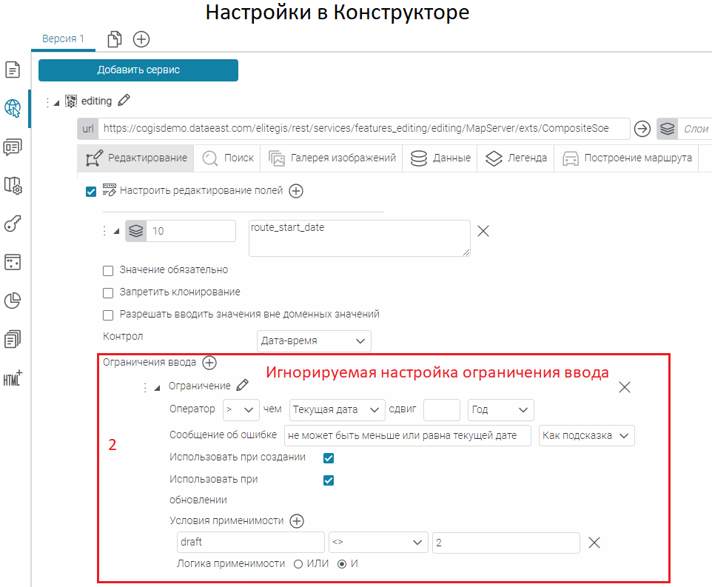The image size is (712, 587).
Task: Edit the Ограничение name with pencil
Action: (x=243, y=385)
